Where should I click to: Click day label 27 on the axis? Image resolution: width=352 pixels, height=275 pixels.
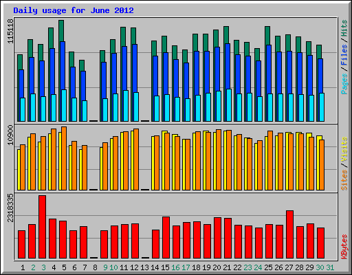(x=289, y=267)
